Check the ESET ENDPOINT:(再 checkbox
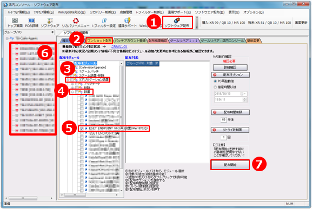The height and width of the screenshot is (209, 312). point(82,133)
